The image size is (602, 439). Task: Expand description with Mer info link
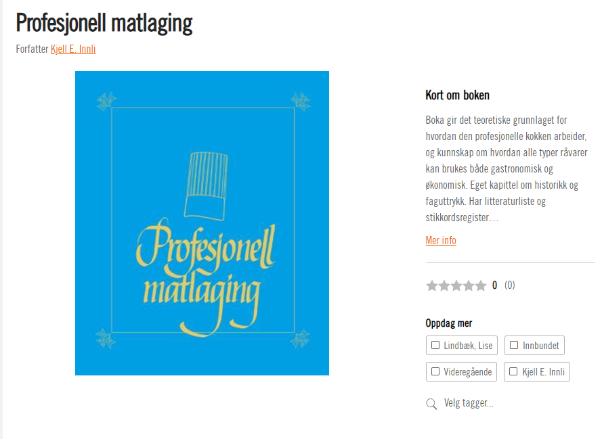[x=441, y=241]
